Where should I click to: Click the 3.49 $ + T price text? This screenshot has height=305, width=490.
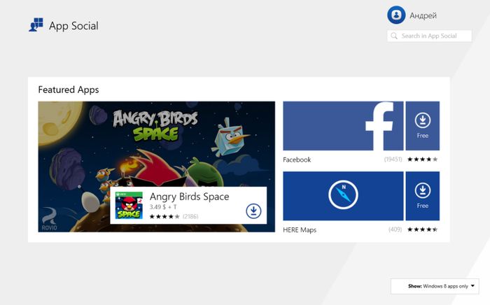163,207
